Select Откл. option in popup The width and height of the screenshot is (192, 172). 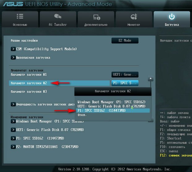coord(82,115)
